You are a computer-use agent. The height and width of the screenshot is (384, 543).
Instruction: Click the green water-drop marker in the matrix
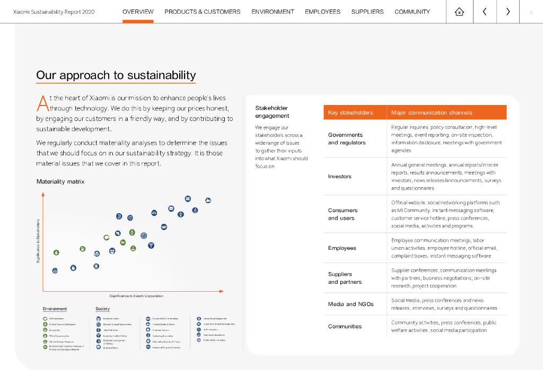tap(56, 252)
